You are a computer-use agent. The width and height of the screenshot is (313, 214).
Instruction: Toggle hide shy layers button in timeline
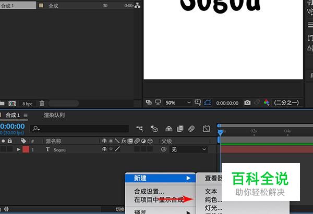tap(168, 129)
